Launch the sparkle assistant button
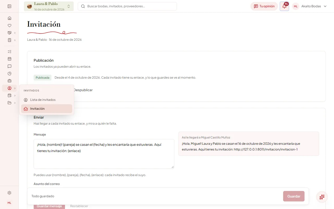Viewport: 334px width, 209px height. pyautogui.click(x=322, y=197)
